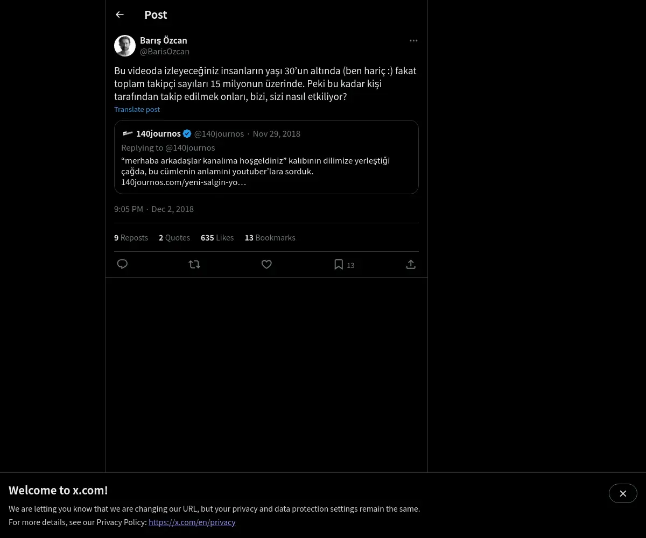
Task: View the 9 Reposts list
Action: click(x=131, y=237)
